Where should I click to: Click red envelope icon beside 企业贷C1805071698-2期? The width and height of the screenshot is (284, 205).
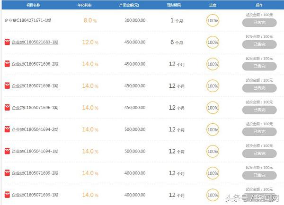(x=7, y=64)
